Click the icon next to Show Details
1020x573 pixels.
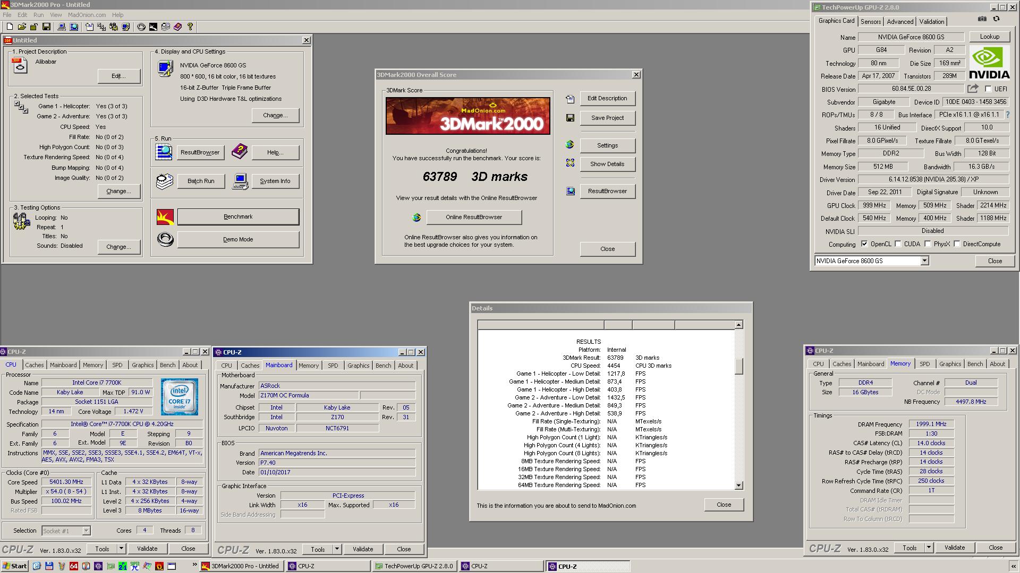coord(570,163)
